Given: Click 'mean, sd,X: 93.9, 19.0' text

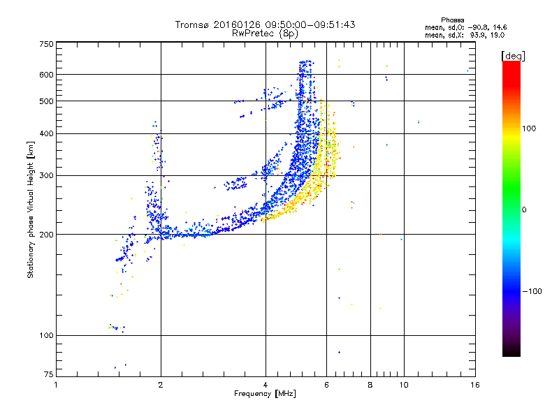Looking at the screenshot, I should 465,35.
